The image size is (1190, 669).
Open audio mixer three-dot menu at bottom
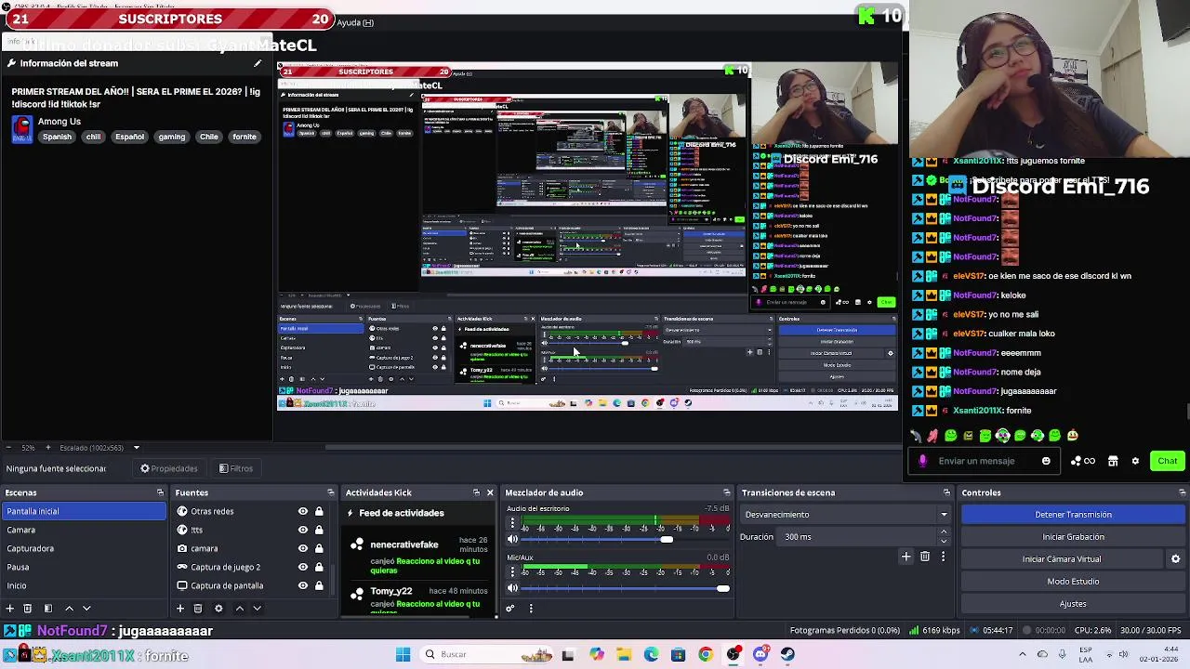531,609
